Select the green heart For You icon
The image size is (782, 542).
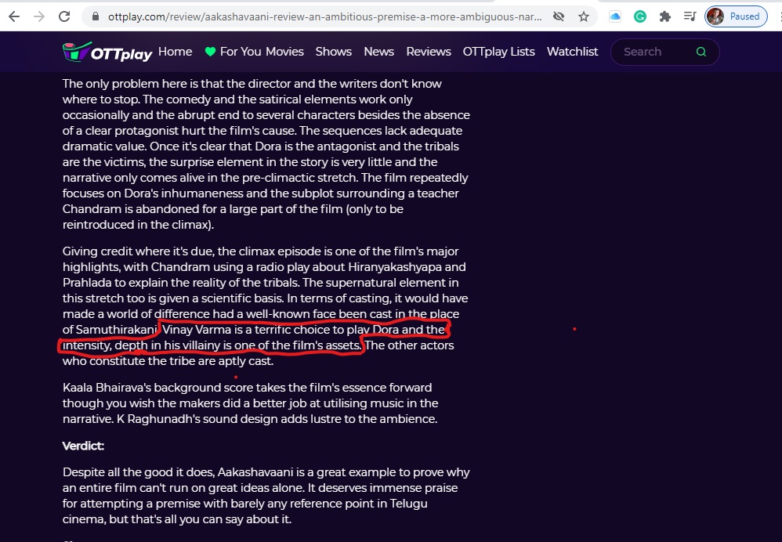pos(210,52)
